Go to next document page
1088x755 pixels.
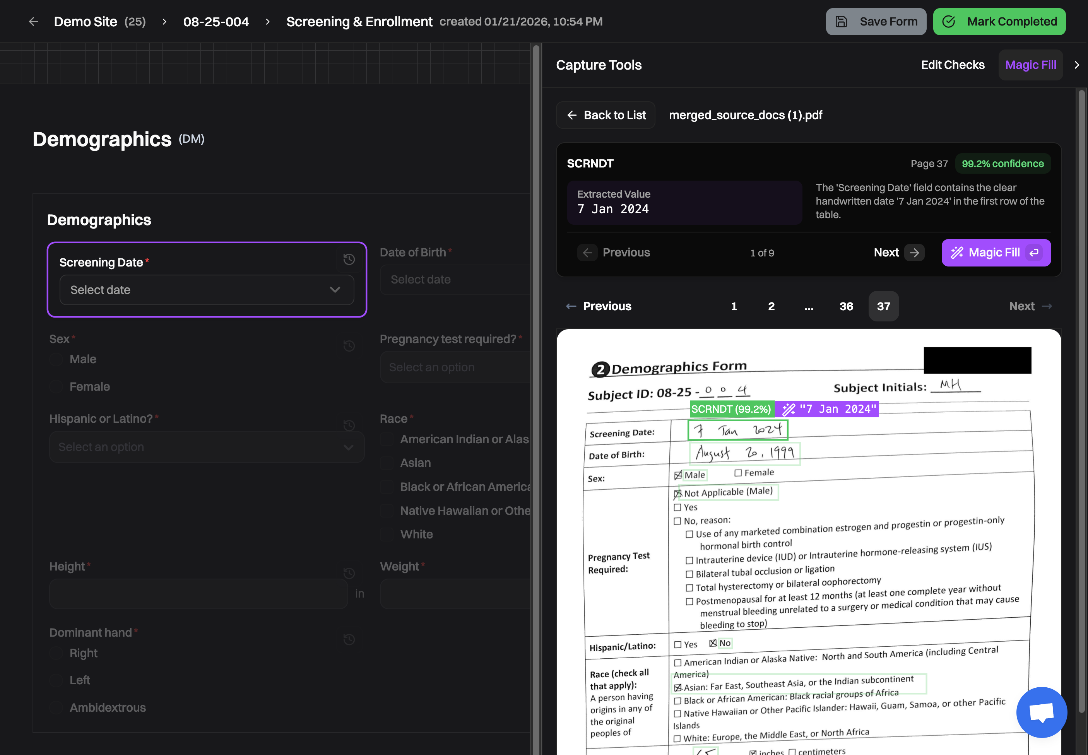[x=1030, y=306]
